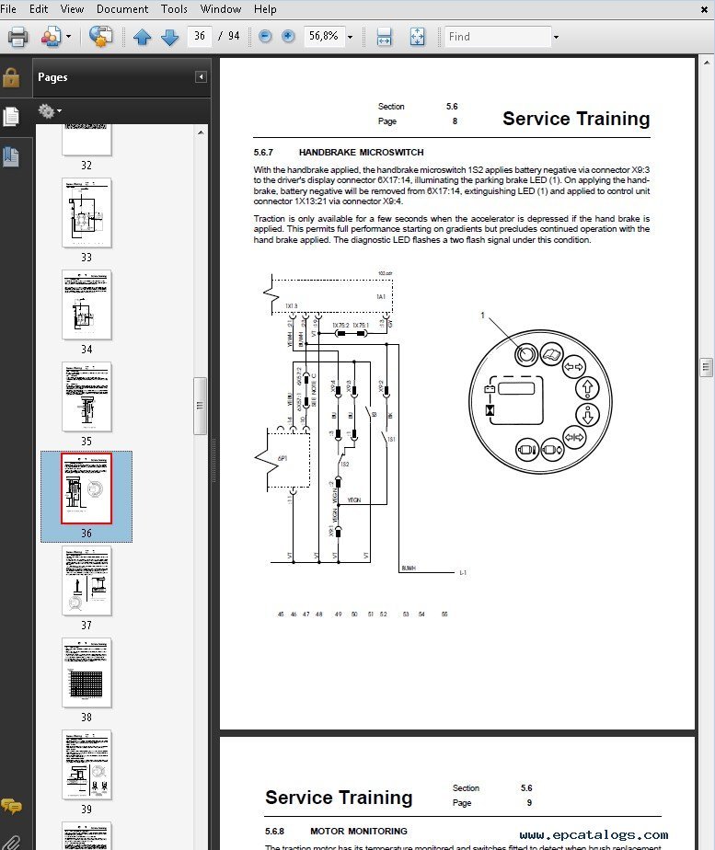Click the page number field showing 36

200,36
